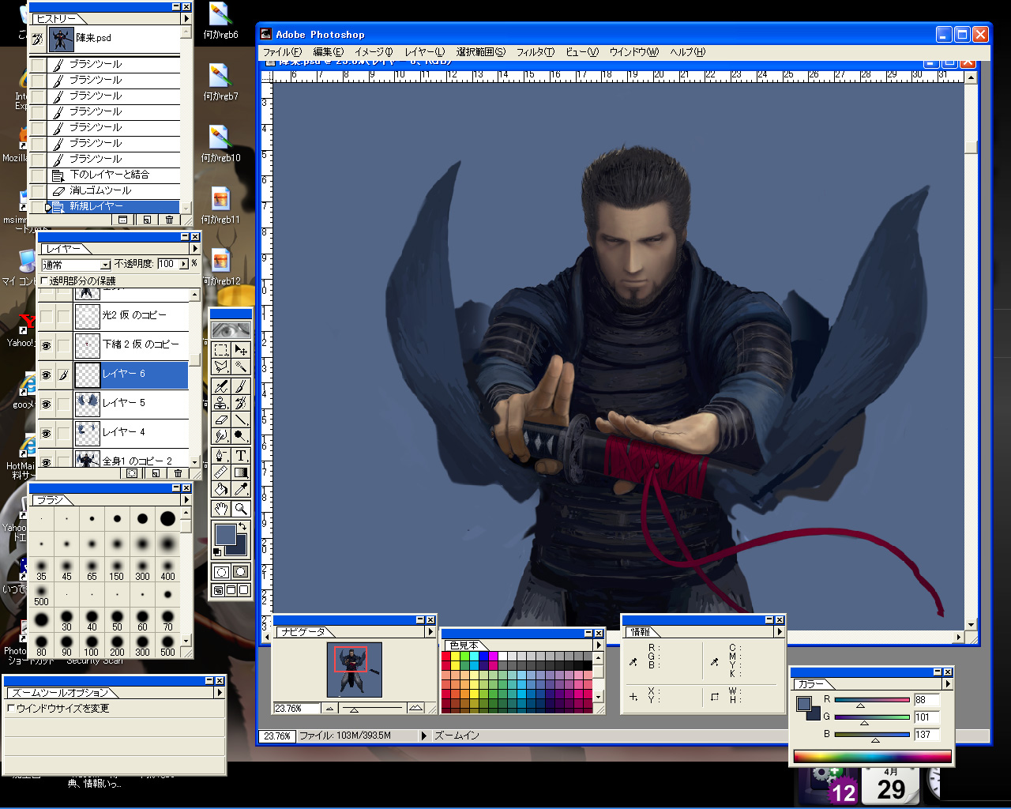Viewport: 1011px width, 809px height.
Task: Open Brushes panel flyout menu
Action: tap(186, 499)
